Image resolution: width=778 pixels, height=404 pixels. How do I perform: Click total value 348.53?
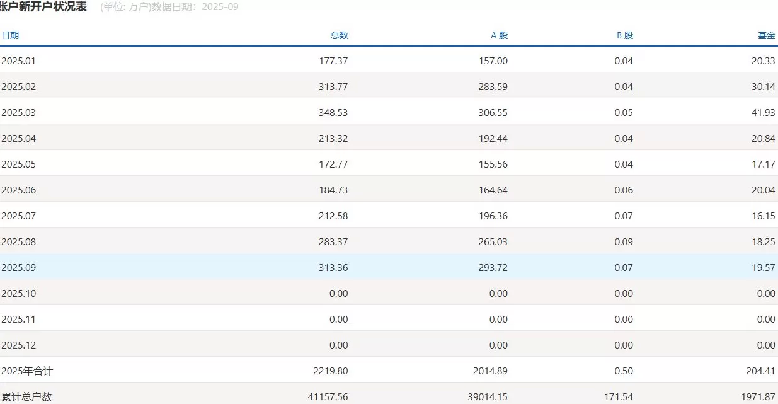333,113
